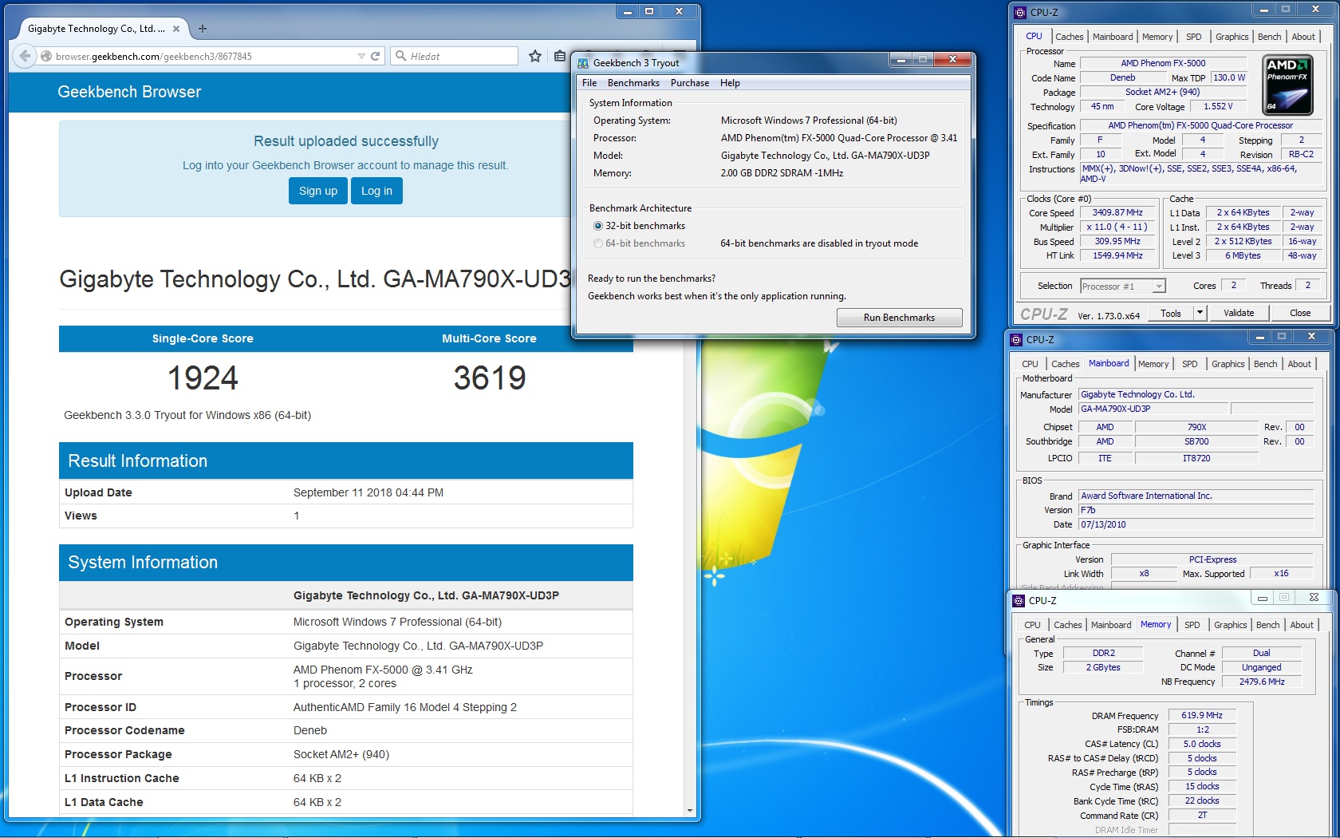The image size is (1340, 838).
Task: Open the Help menu in Geekbench
Action: click(x=730, y=83)
